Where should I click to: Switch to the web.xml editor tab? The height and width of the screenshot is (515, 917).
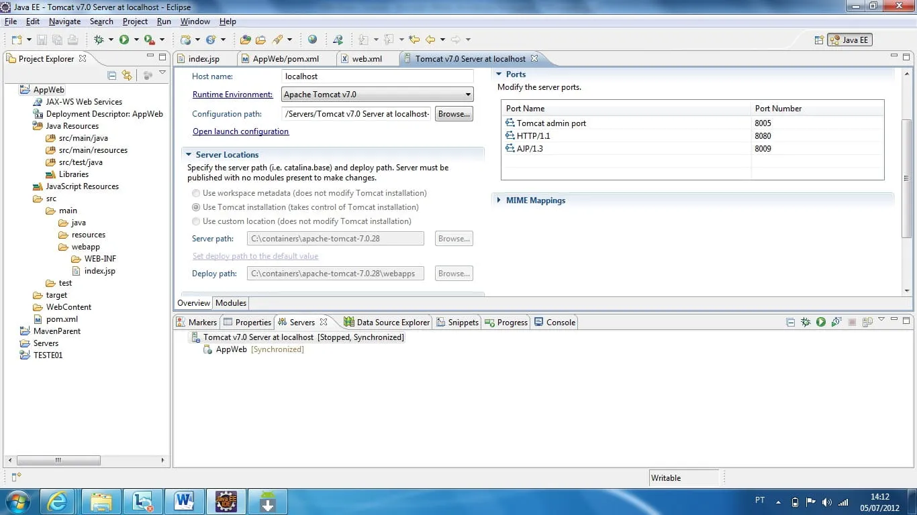pos(367,59)
